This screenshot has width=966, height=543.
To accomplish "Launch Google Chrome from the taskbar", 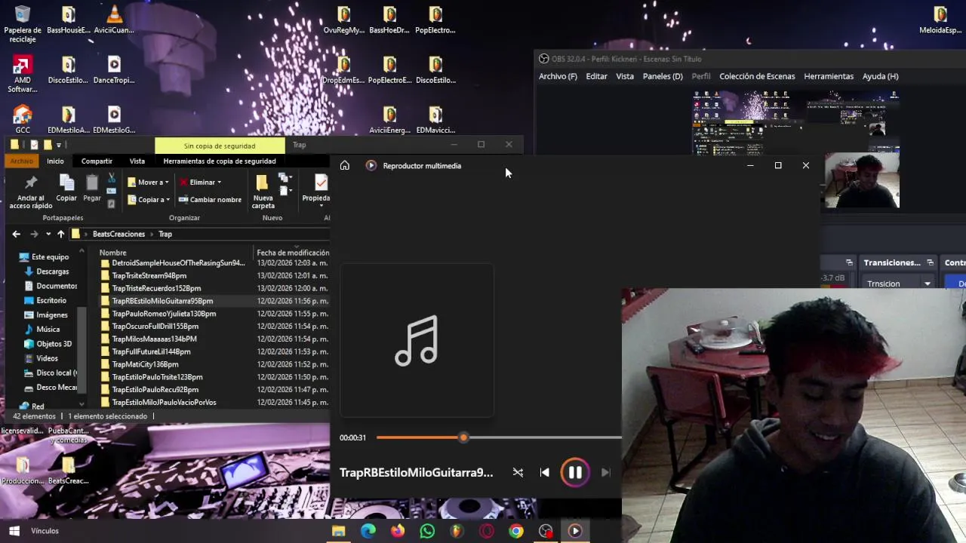I will point(516,531).
